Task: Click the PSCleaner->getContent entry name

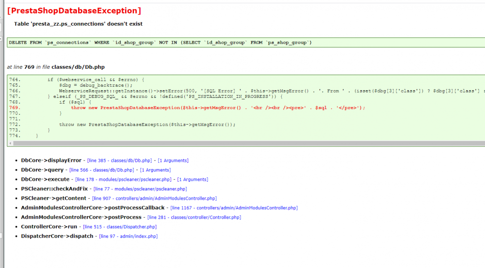Action: click(x=53, y=198)
